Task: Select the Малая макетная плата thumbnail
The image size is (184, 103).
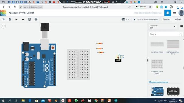Action: coord(173,44)
